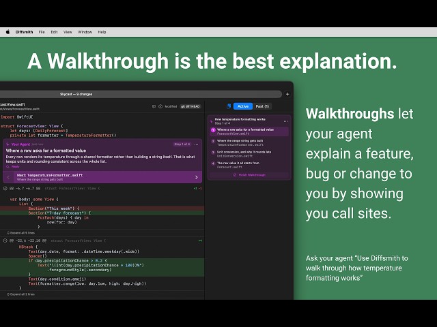Screen dimensions: 437x327
Task: Click the added line if day.precipitationChance > 0.2
Action: tap(102, 260)
